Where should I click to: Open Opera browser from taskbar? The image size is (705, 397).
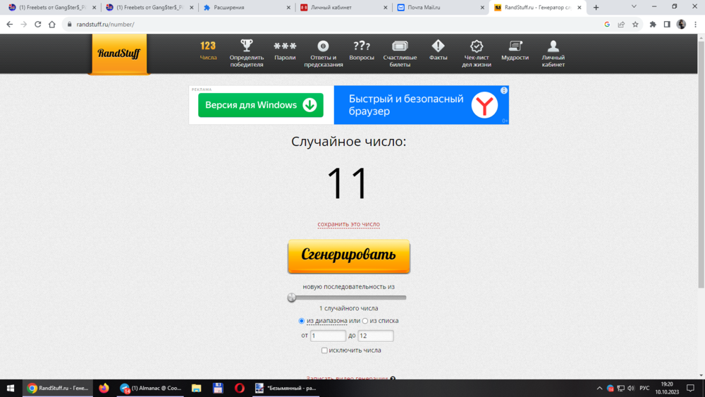[x=240, y=388]
